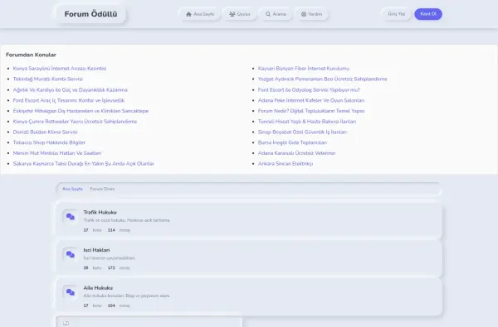
Task: Select Ana Sayfa in the breadcrumb
Action: pos(72,189)
